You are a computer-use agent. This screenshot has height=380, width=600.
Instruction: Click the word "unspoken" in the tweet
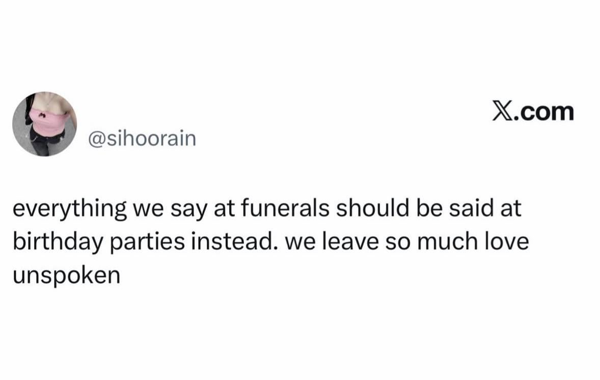[x=66, y=275]
